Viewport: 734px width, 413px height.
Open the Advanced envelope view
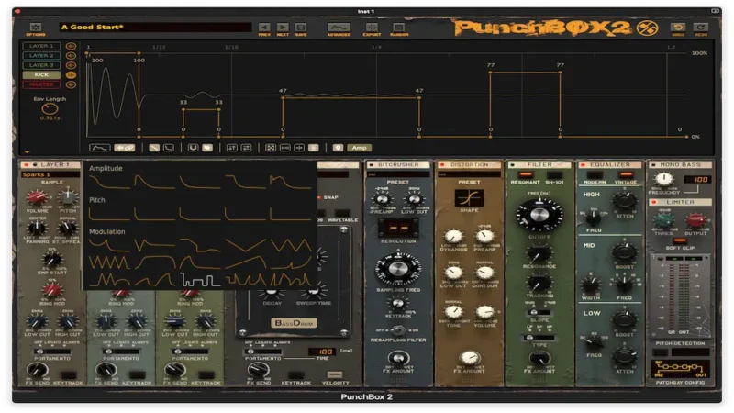[339, 28]
